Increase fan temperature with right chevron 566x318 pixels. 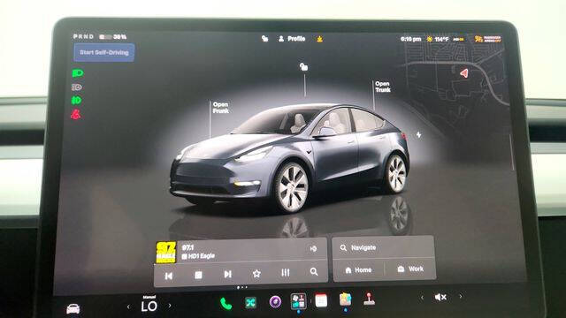coord(170,307)
